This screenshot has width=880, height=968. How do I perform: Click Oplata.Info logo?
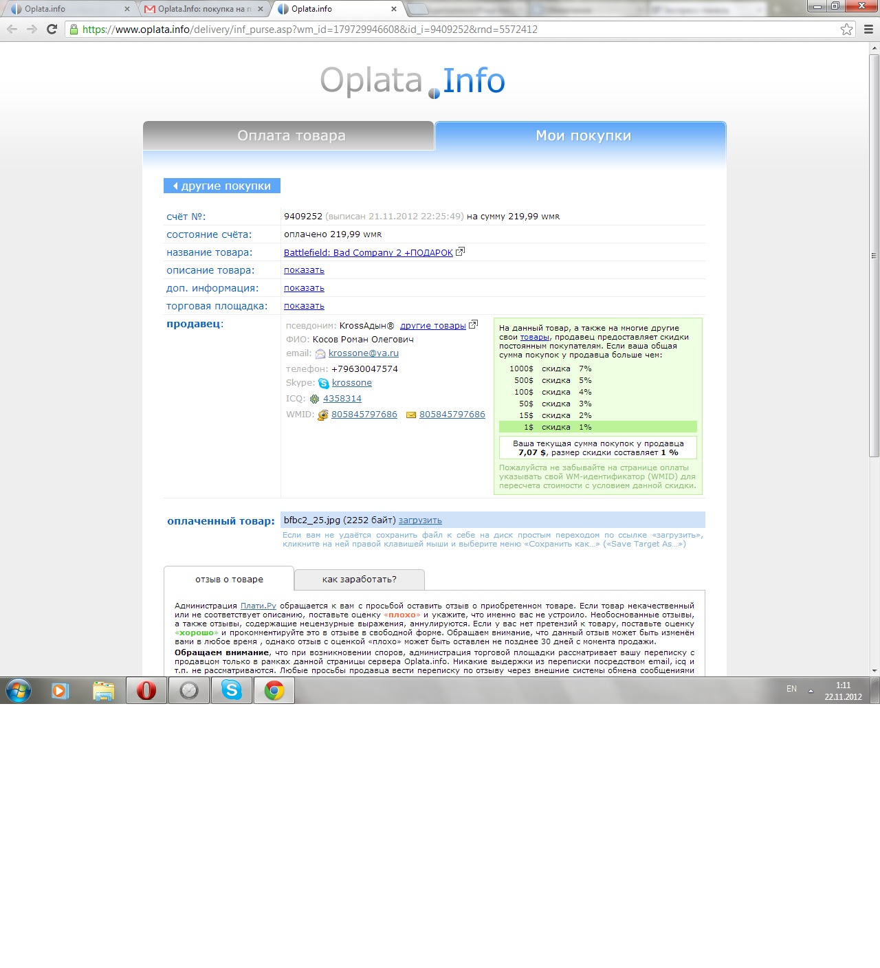click(x=412, y=81)
